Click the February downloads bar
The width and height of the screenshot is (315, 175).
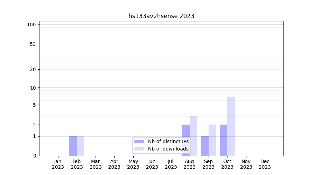coord(80,146)
